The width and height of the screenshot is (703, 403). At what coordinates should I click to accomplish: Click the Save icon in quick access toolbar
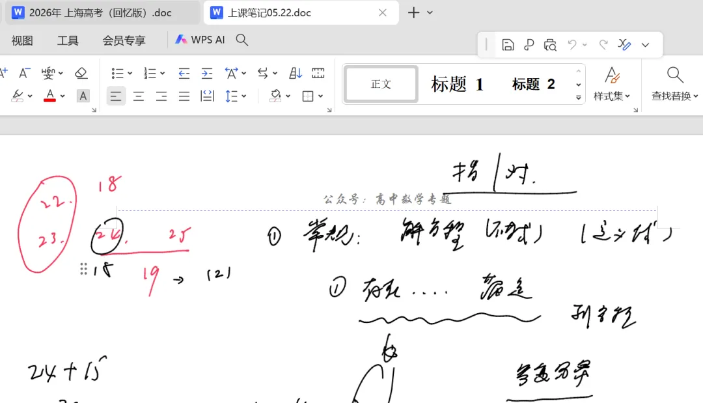click(508, 45)
